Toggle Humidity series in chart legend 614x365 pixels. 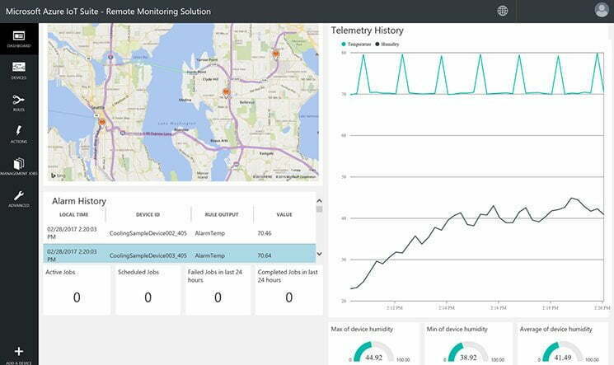[x=387, y=44]
